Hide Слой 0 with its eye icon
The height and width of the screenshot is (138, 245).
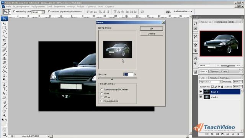tap(201, 97)
